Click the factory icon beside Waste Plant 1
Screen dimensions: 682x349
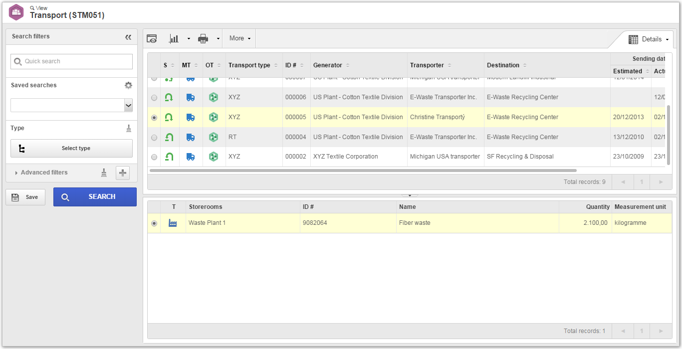[173, 223]
